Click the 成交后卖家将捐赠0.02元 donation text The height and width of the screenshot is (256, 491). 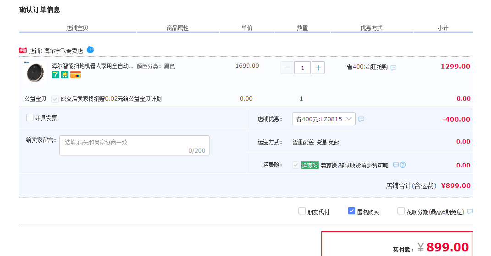click(111, 99)
